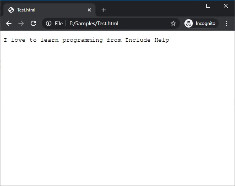Click the word "Include" in the page text

[x=138, y=40]
